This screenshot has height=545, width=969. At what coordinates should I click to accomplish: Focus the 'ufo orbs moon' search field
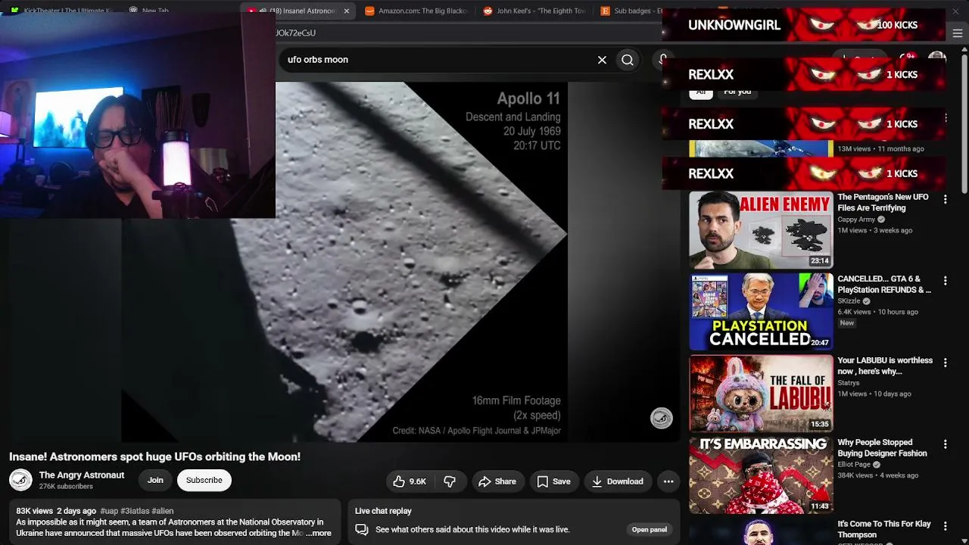[x=439, y=60]
